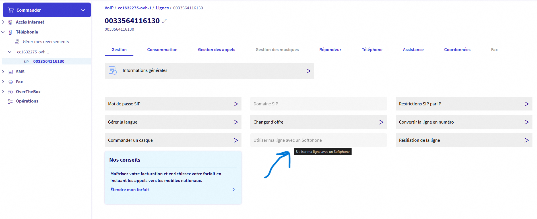The height and width of the screenshot is (219, 537).
Task: Open Mot de passe SIP settings
Action: pyautogui.click(x=173, y=104)
